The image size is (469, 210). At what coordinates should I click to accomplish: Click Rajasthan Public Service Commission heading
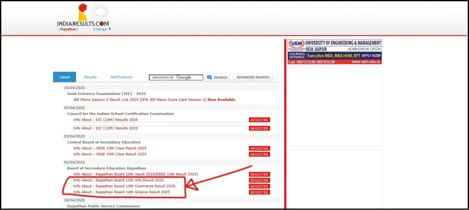click(103, 206)
